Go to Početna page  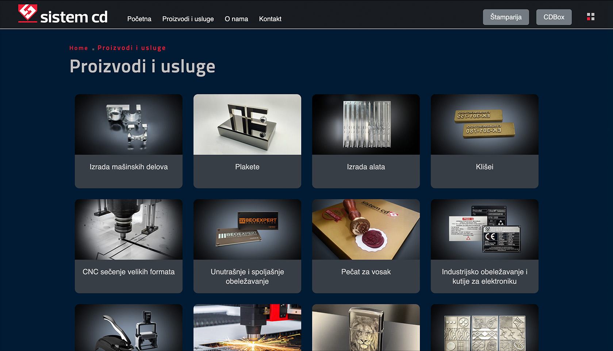[139, 19]
